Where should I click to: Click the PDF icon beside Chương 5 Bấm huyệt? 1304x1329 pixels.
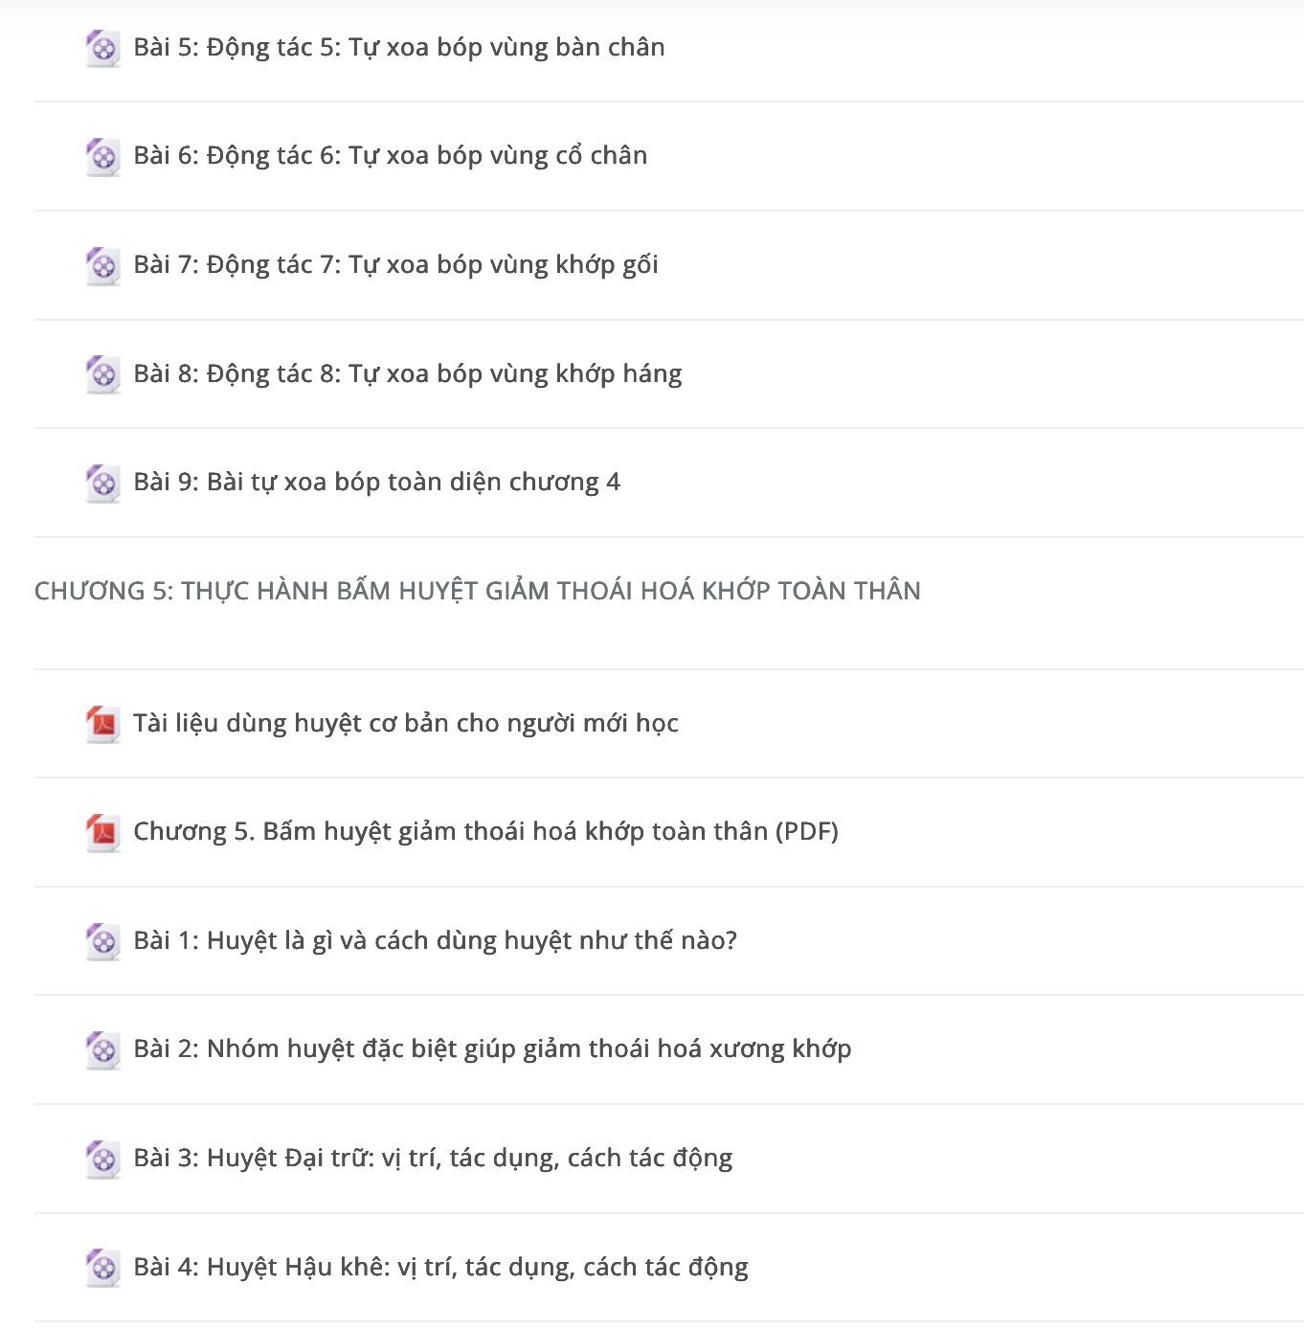(x=102, y=832)
